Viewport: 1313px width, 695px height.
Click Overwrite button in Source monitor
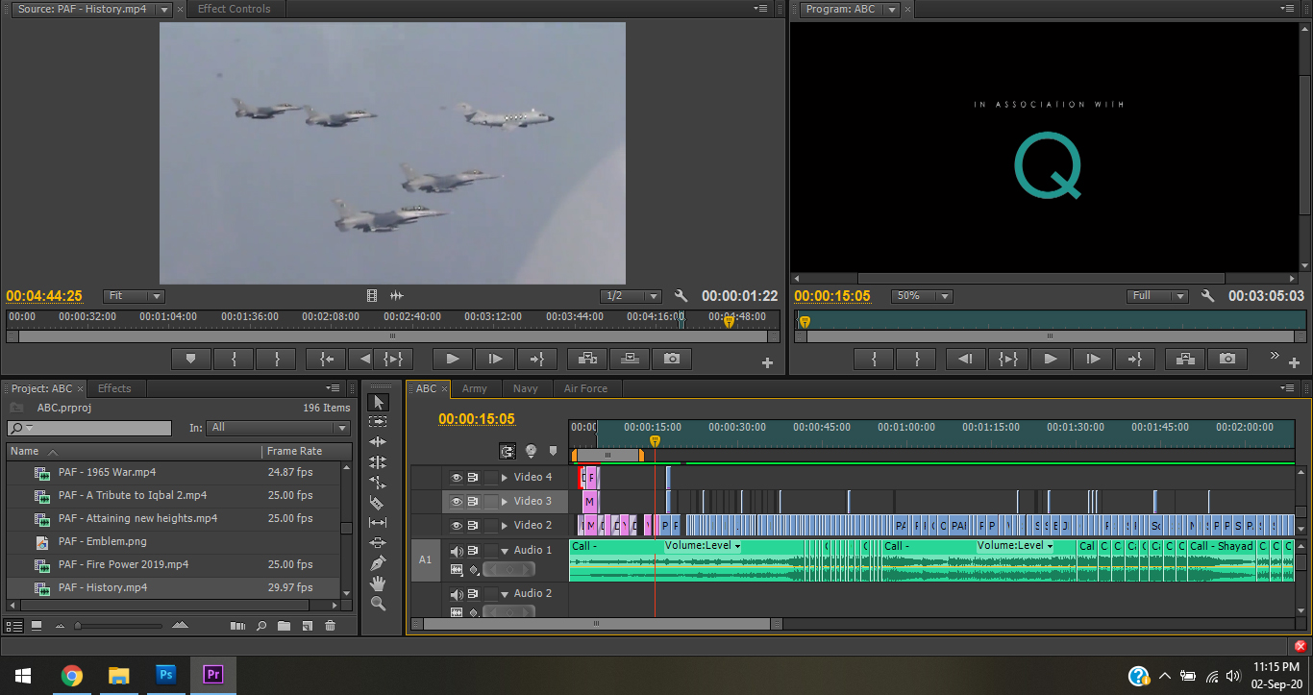coord(630,359)
